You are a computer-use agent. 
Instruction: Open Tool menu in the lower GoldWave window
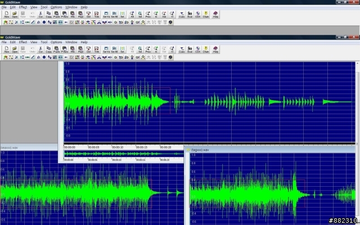[x=44, y=42]
